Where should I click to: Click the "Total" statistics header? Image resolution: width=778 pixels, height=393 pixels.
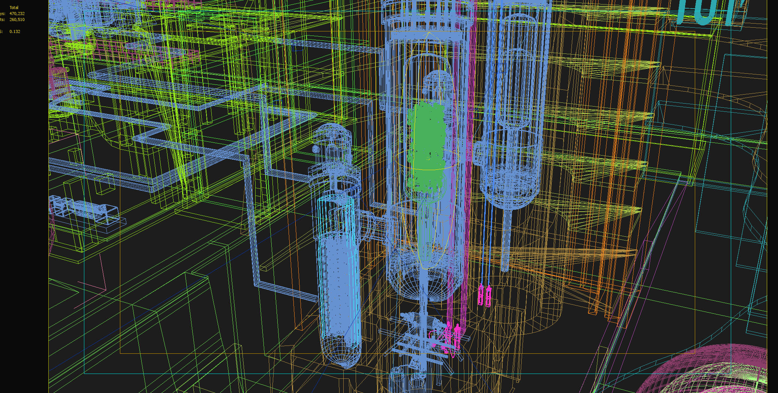[x=14, y=7]
